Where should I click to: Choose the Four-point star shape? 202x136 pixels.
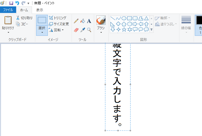coord(118,30)
